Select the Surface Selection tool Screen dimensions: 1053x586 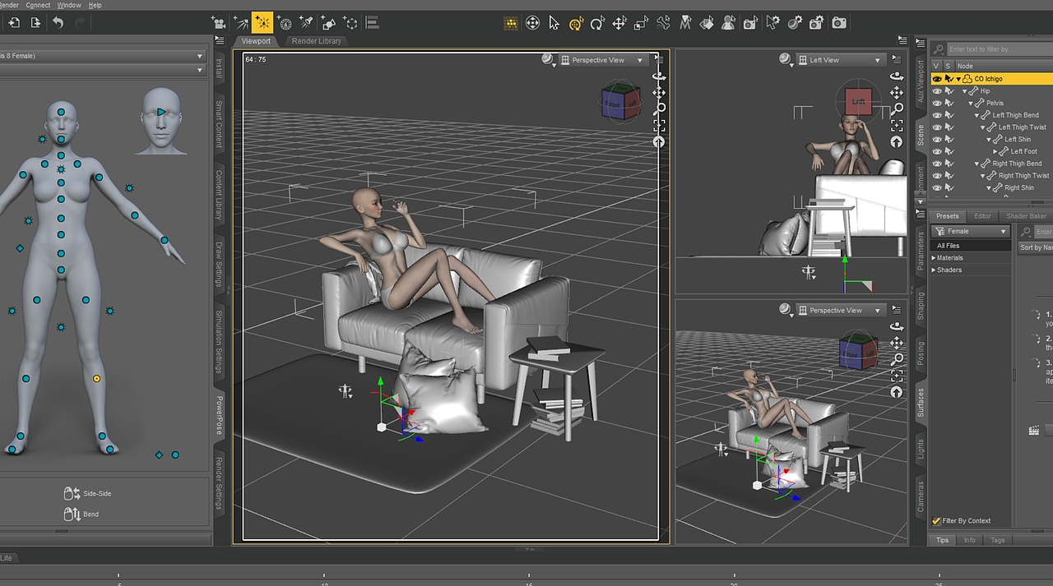click(707, 23)
